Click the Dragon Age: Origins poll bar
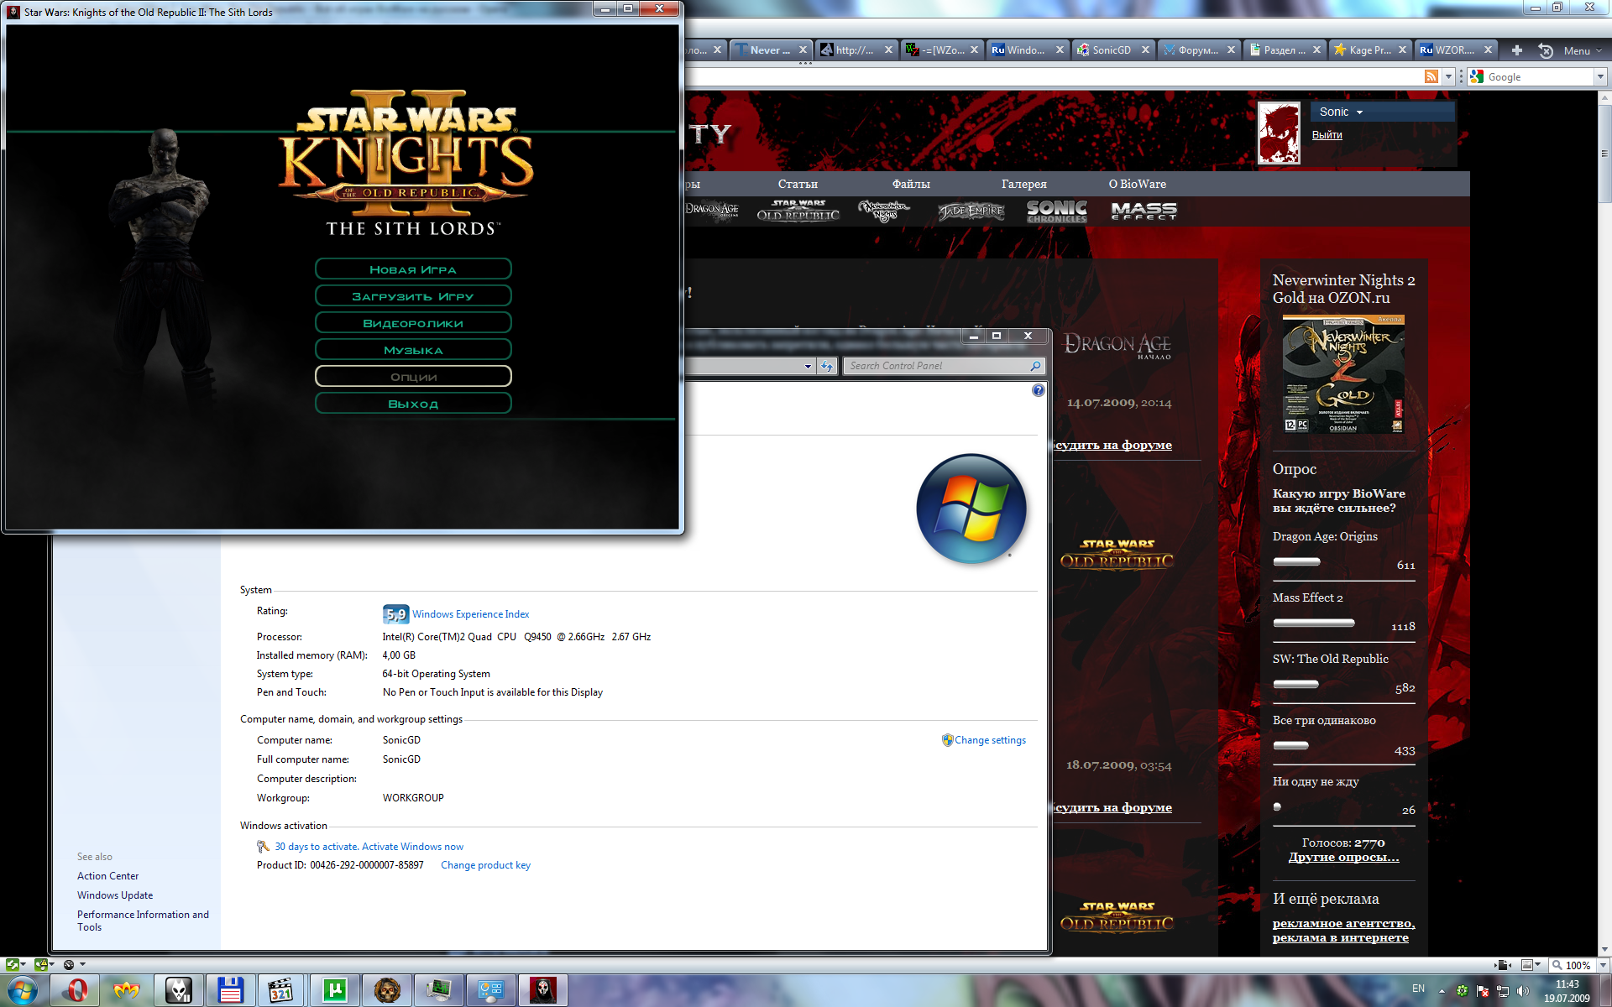The width and height of the screenshot is (1612, 1007). tap(1296, 561)
